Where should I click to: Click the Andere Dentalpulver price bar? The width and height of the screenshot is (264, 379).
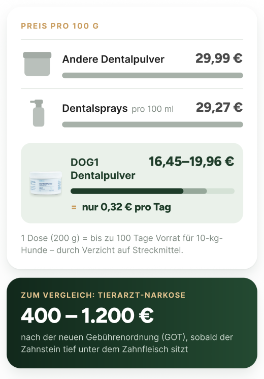152,75
